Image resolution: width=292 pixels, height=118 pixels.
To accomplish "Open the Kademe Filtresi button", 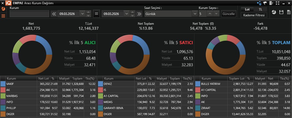I will (254, 15).
